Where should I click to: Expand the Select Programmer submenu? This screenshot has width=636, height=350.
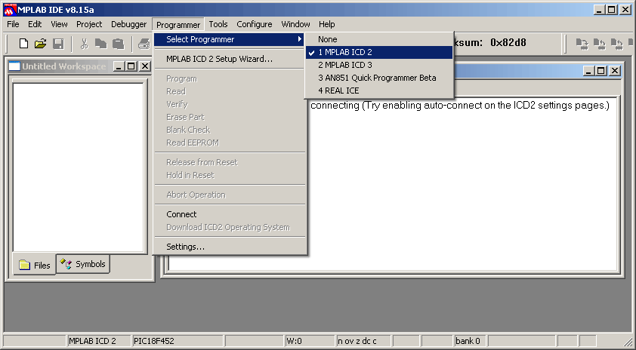coord(230,39)
